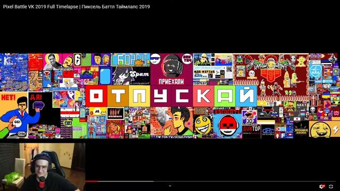Click the 'ОТПУСКАЙ' banner in the video
340x191 pixels.
click(171, 96)
